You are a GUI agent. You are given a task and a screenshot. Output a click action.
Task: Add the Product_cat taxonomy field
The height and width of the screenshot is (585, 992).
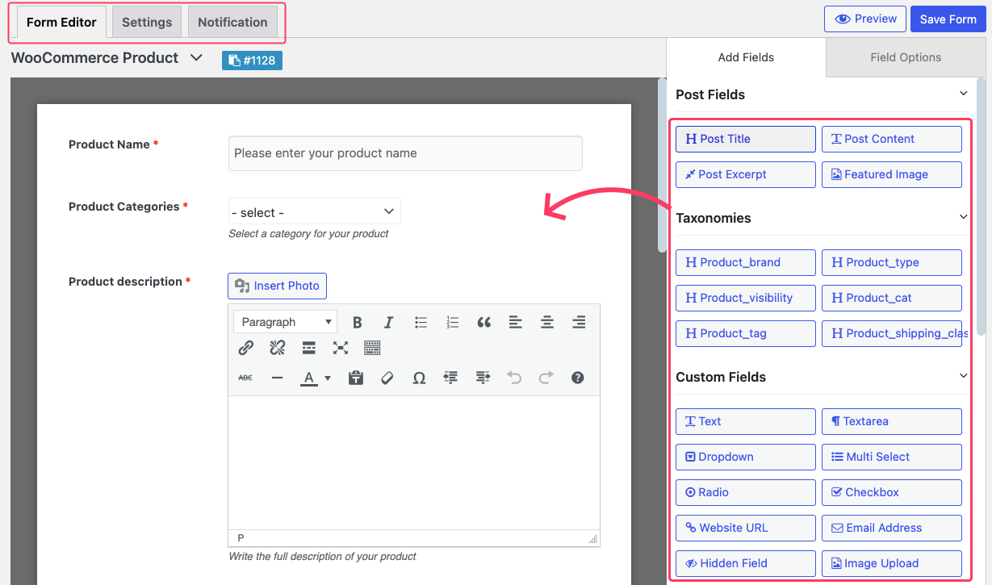click(x=892, y=298)
